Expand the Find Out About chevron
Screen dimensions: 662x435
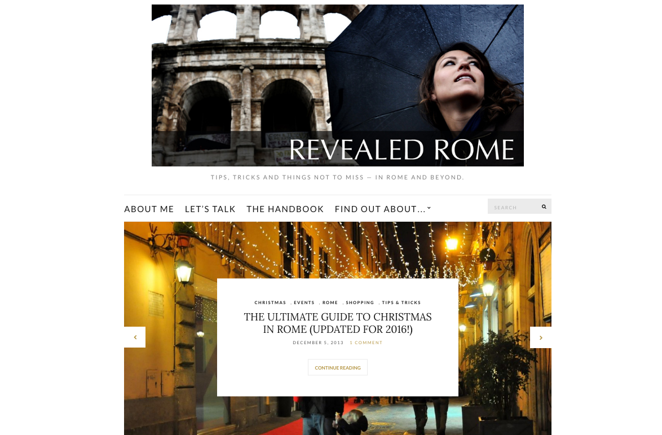[x=429, y=208]
